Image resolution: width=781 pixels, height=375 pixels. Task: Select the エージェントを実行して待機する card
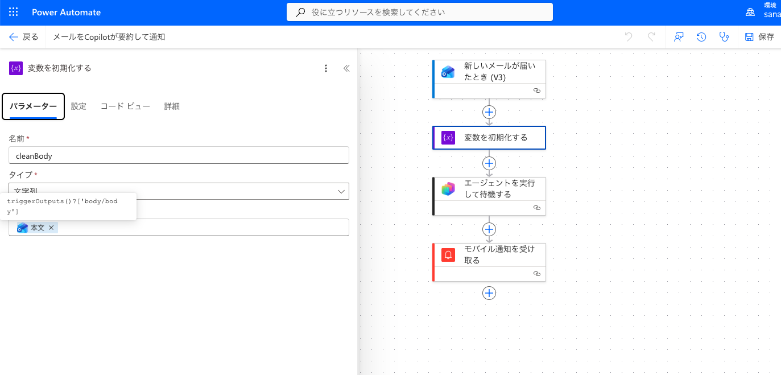(x=489, y=196)
